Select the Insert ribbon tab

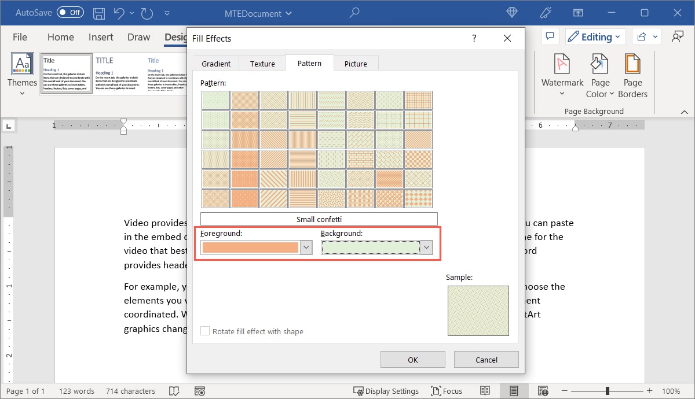tap(100, 36)
